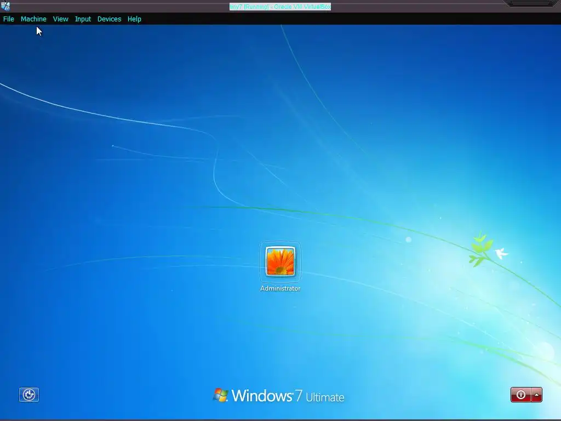Viewport: 561px width, 421px height.
Task: Open the Devices menu
Action: click(109, 19)
